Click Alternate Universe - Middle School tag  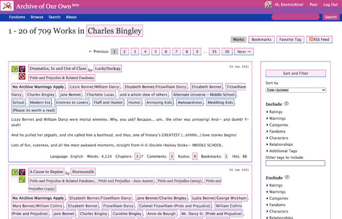204,95
